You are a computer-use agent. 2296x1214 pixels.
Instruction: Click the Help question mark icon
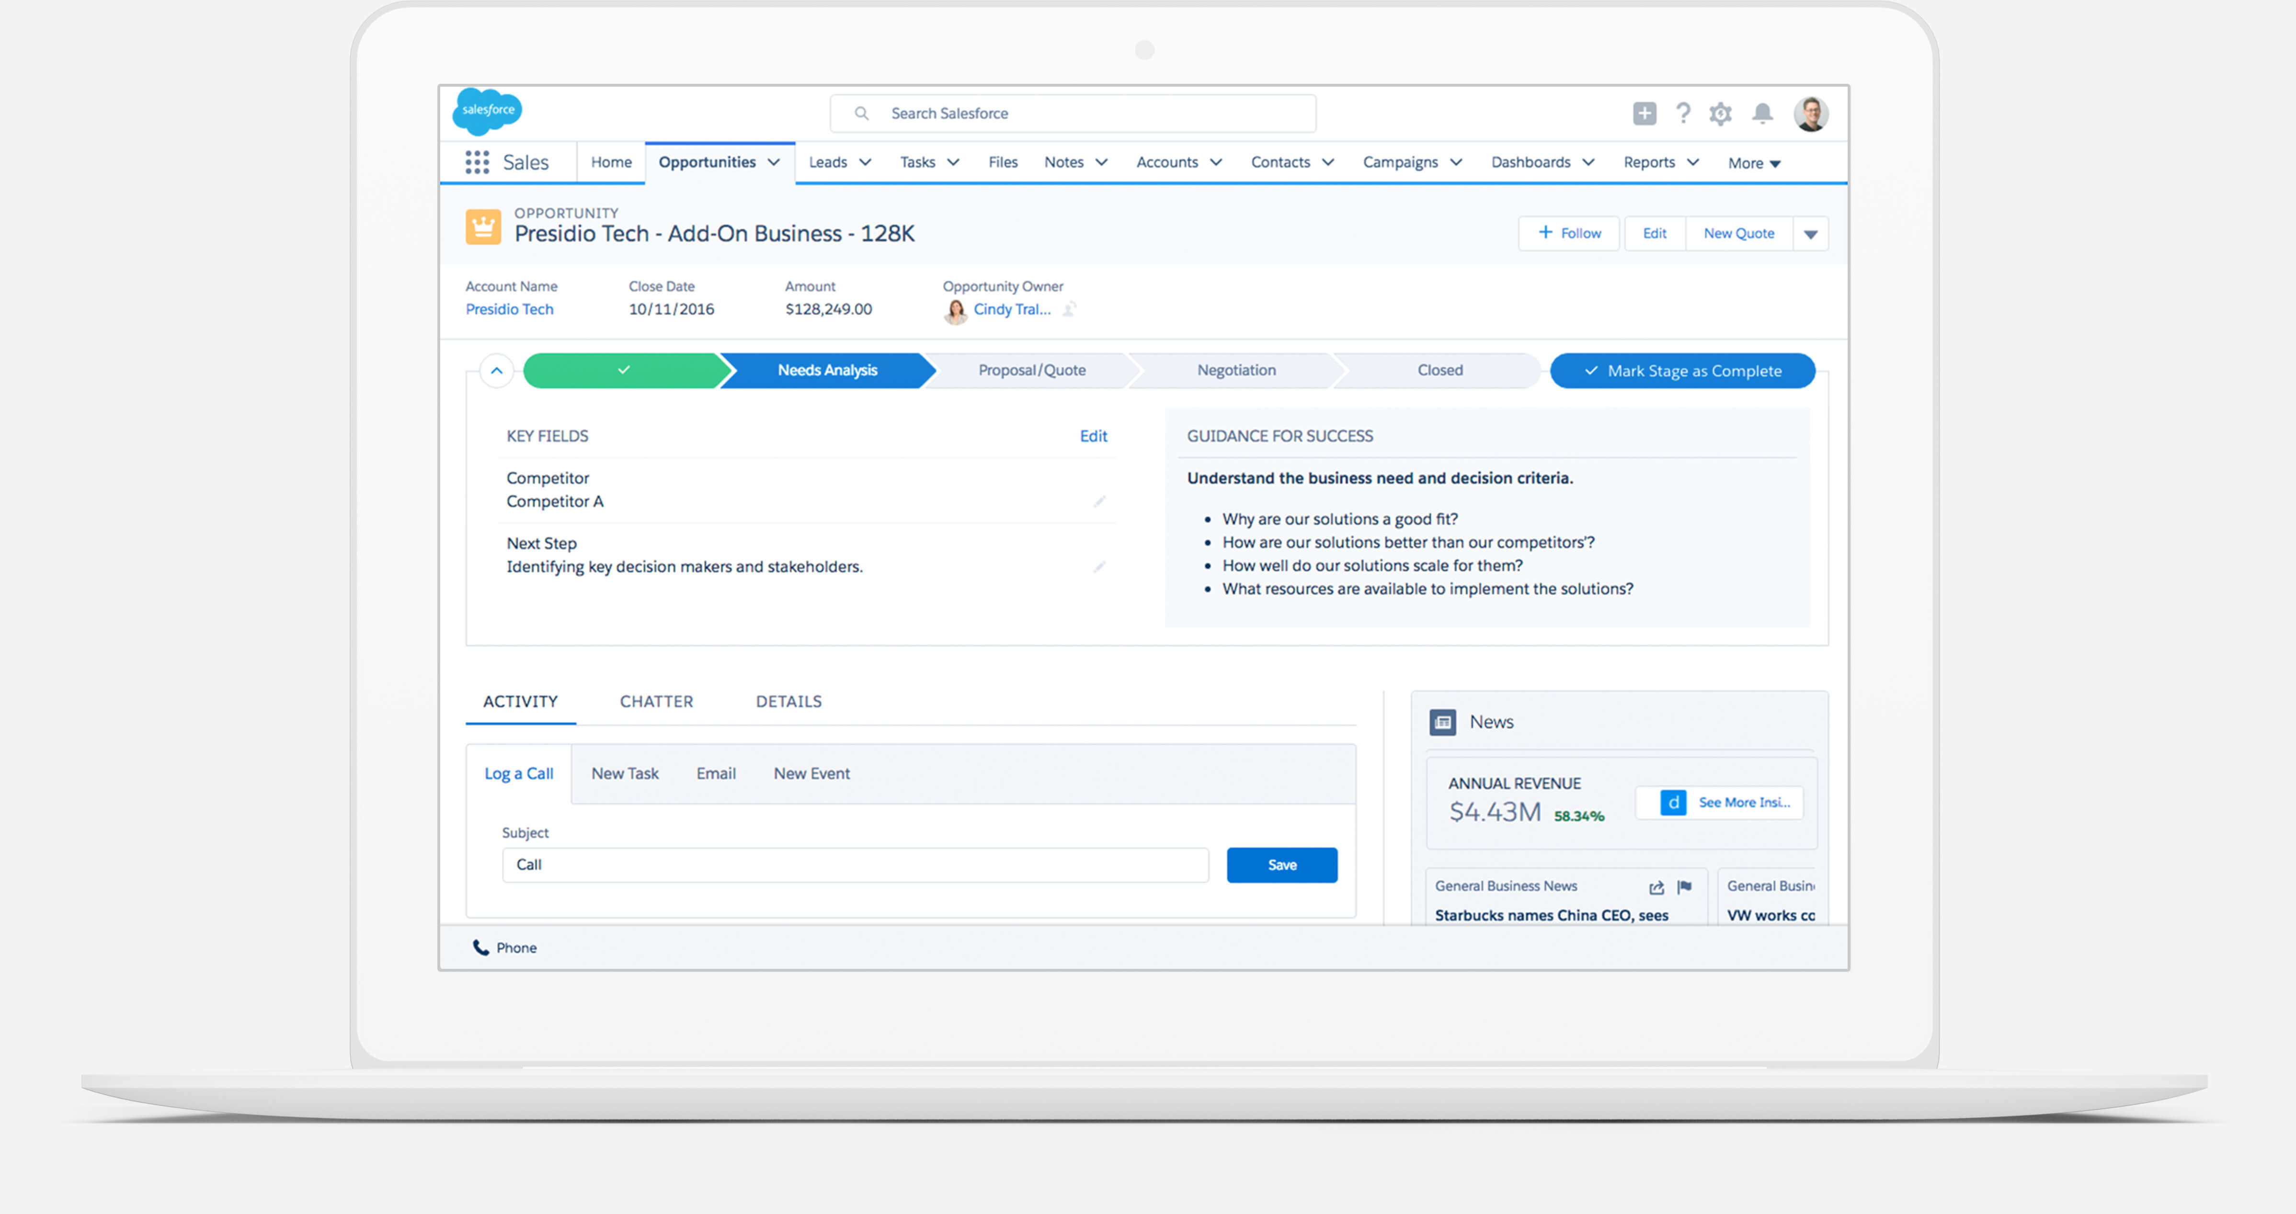click(x=1683, y=113)
